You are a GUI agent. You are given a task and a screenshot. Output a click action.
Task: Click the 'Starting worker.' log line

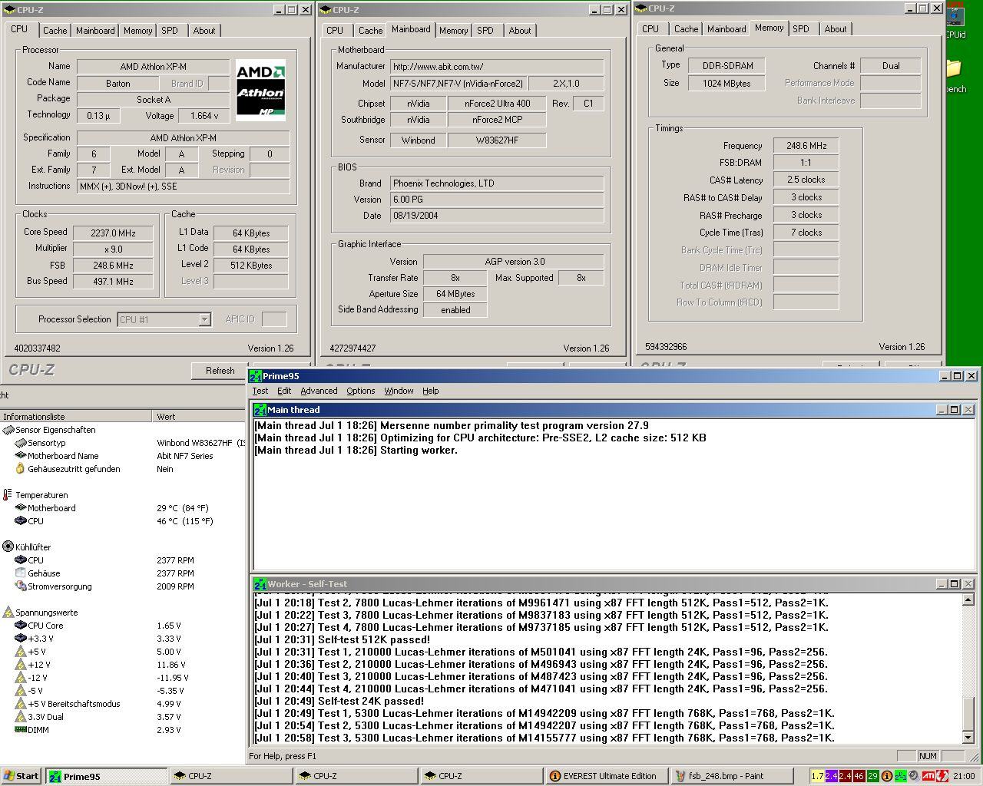(x=356, y=450)
